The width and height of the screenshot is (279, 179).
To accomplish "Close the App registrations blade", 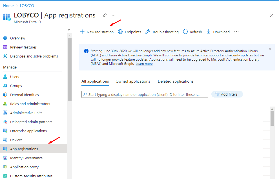I will (x=271, y=15).
